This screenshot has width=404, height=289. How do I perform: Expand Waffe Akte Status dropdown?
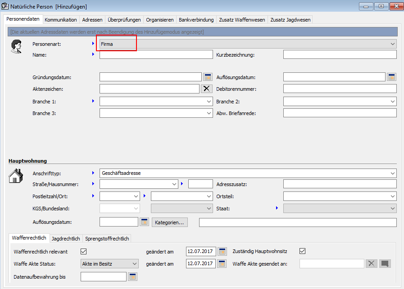(x=134, y=264)
